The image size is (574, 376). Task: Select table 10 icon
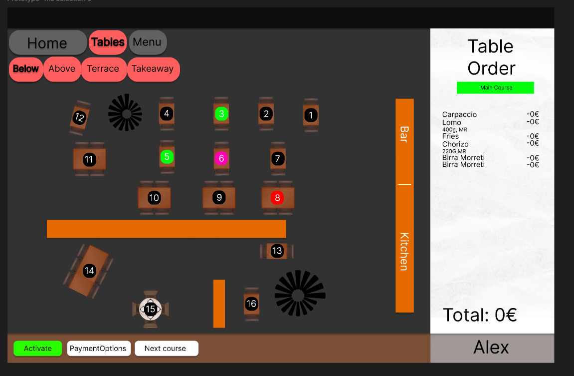pyautogui.click(x=154, y=198)
